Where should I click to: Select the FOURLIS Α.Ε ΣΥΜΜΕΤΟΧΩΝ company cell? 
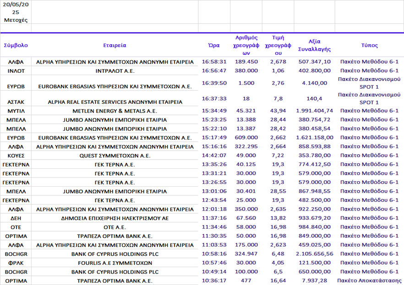pos(115,263)
